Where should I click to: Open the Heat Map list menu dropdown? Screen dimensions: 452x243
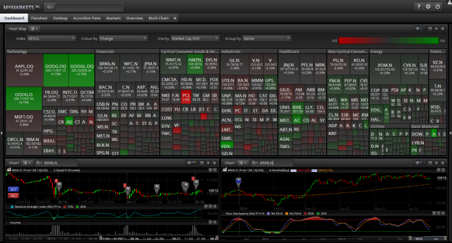tap(34, 29)
